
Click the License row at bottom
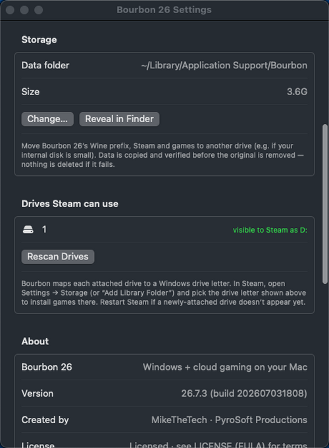point(164,443)
